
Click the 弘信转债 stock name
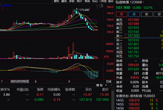tap(122, 2)
